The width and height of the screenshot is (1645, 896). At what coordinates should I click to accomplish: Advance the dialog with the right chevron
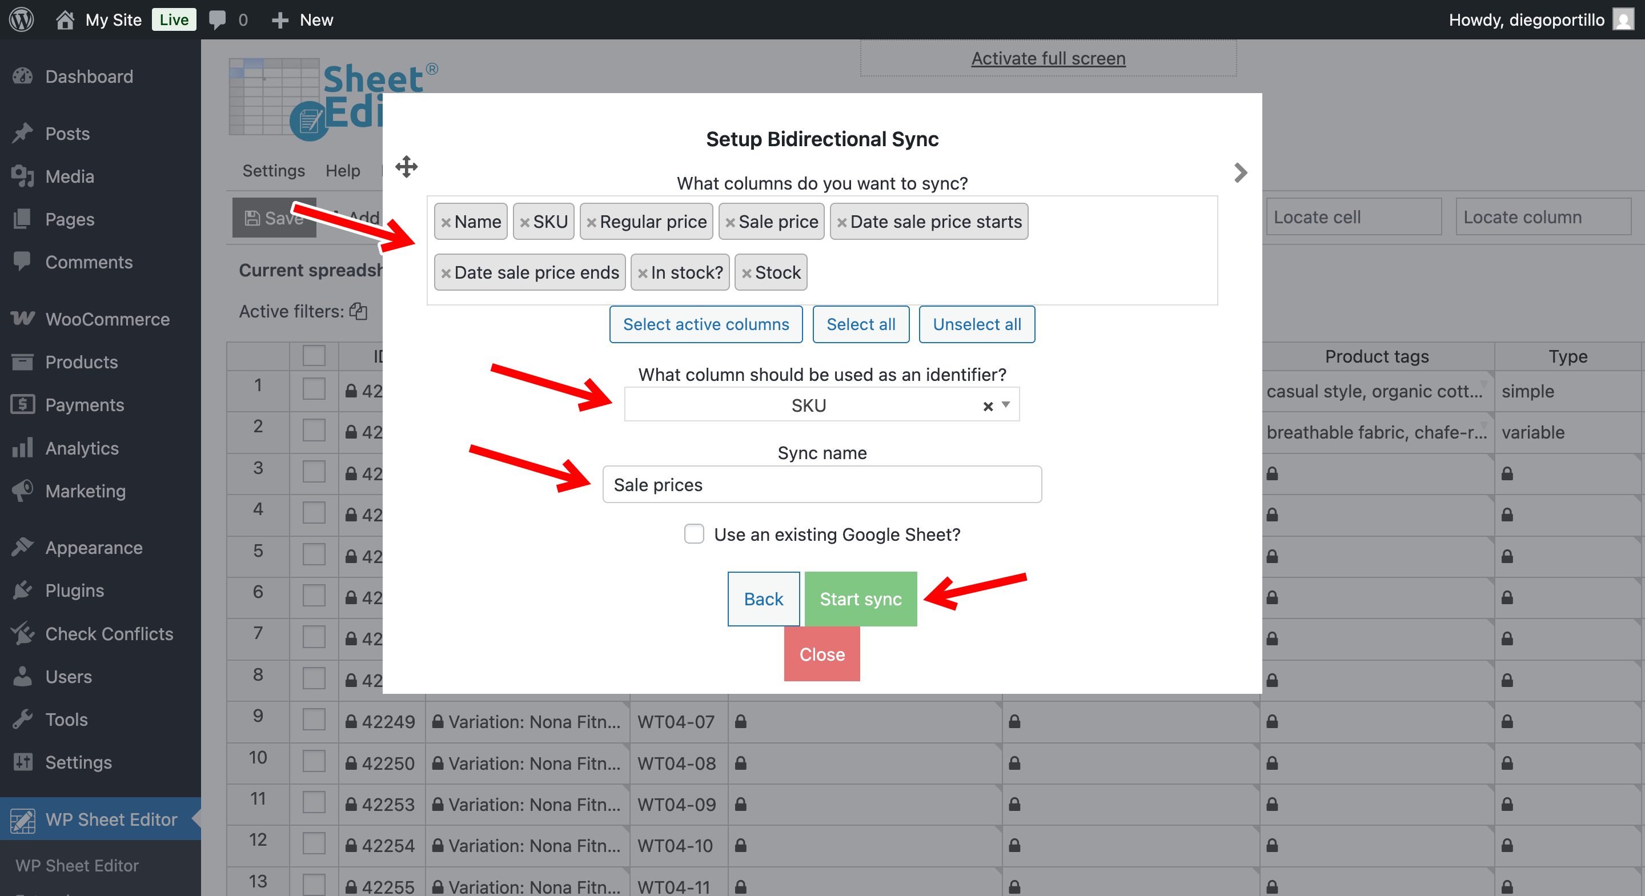tap(1239, 172)
